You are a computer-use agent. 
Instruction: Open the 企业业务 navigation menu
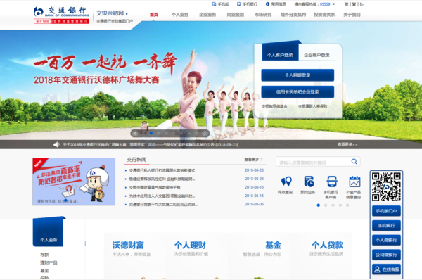coord(207,15)
